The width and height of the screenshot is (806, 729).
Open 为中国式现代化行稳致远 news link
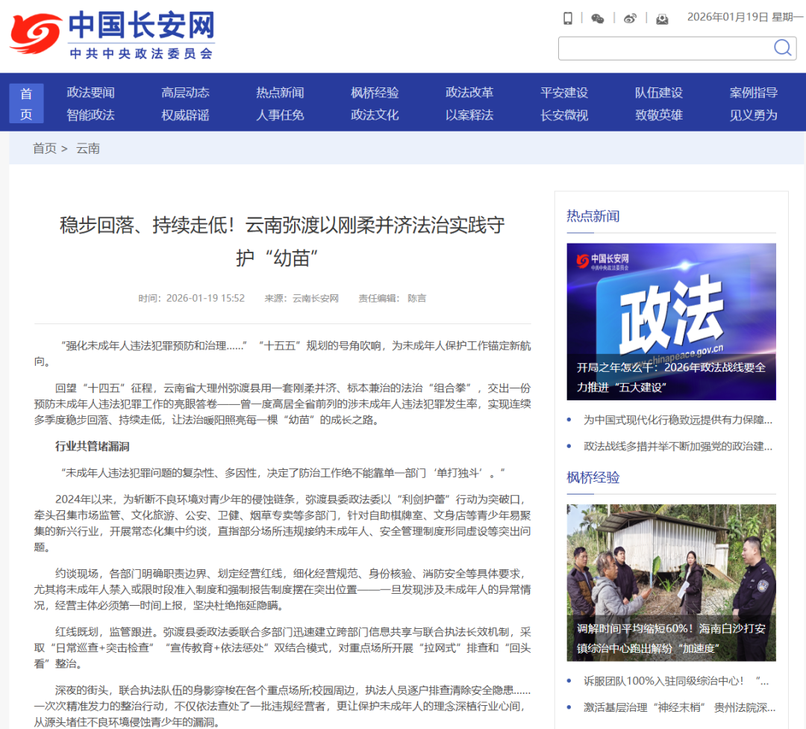pyautogui.click(x=678, y=420)
